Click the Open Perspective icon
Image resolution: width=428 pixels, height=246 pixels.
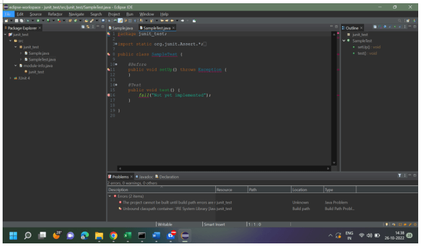click(408, 21)
